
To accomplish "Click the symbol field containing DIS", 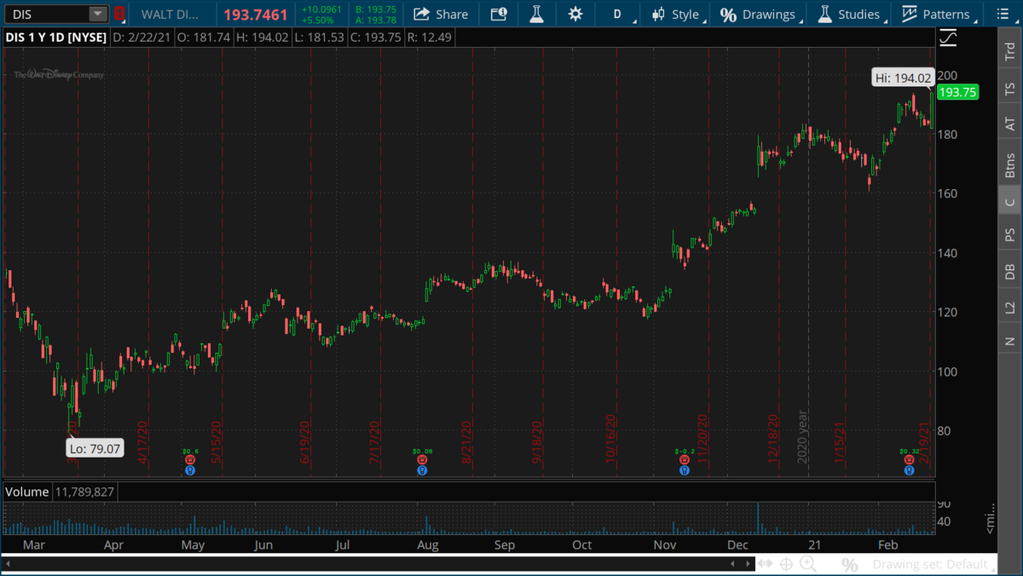I will click(49, 14).
